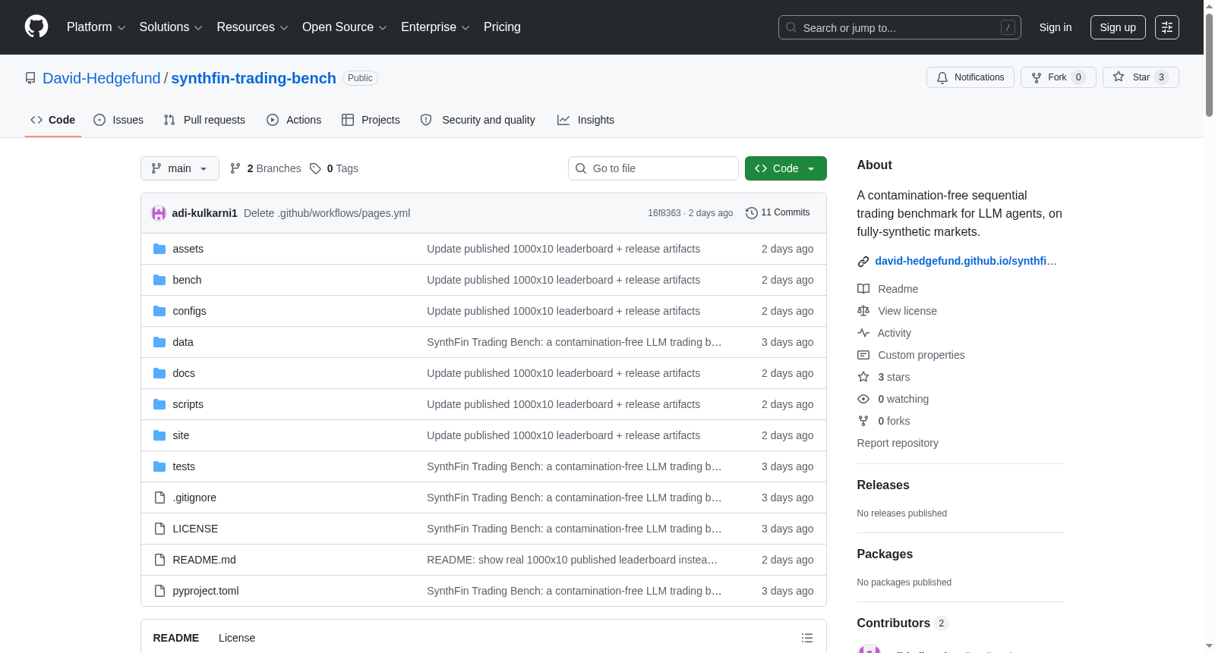View the 0 Tags list
The width and height of the screenshot is (1215, 653).
pos(334,168)
